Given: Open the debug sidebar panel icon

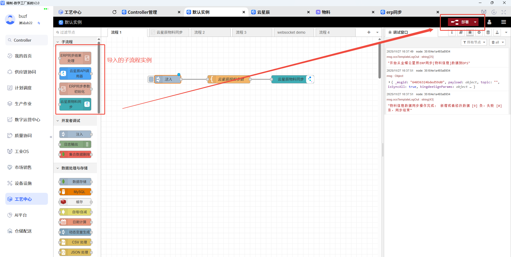Looking at the screenshot, I should click(470, 32).
